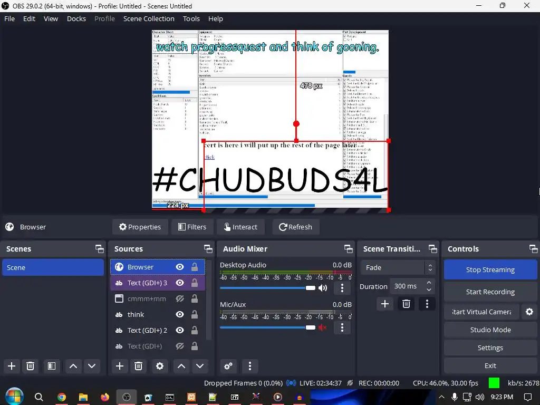
Task: Open source properties gear in Sources panel
Action: tap(160, 366)
